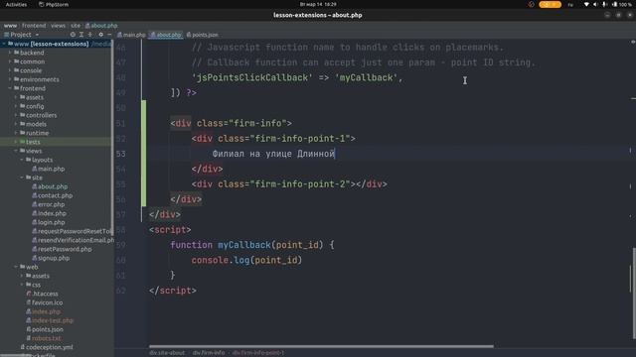636x357 pixels.
Task: Open points.json in the project tree
Action: coord(44,329)
